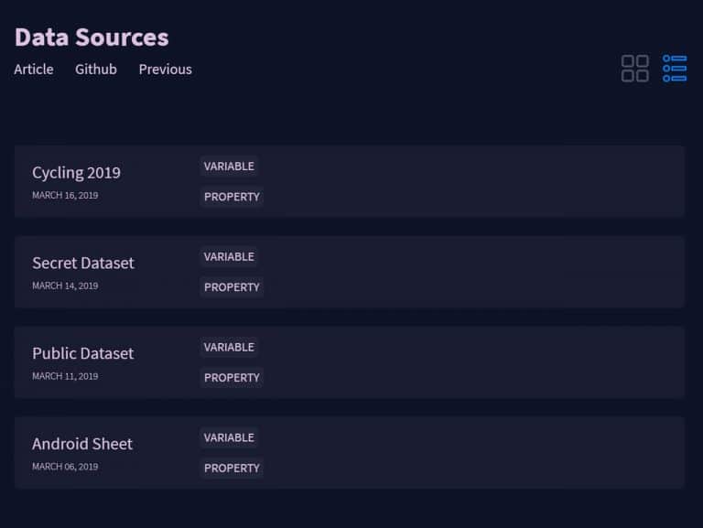Click the Data Sources page heading
703x528 pixels.
pos(92,38)
